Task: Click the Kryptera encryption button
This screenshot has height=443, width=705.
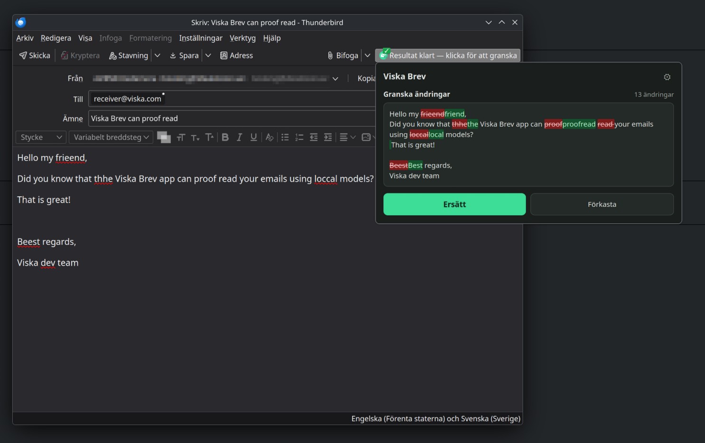Action: 80,55
